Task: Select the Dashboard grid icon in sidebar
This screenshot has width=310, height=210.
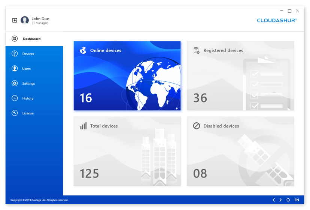Action: point(15,39)
